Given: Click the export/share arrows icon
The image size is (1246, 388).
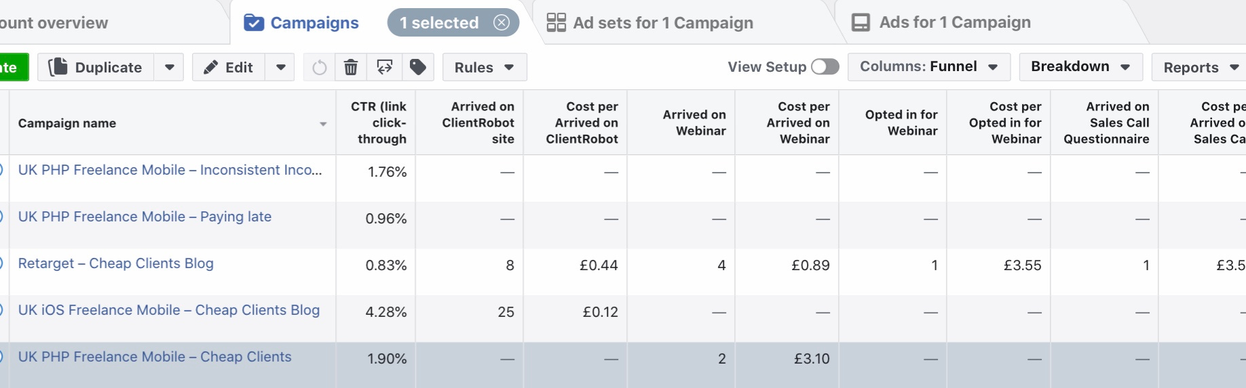Looking at the screenshot, I should point(385,67).
